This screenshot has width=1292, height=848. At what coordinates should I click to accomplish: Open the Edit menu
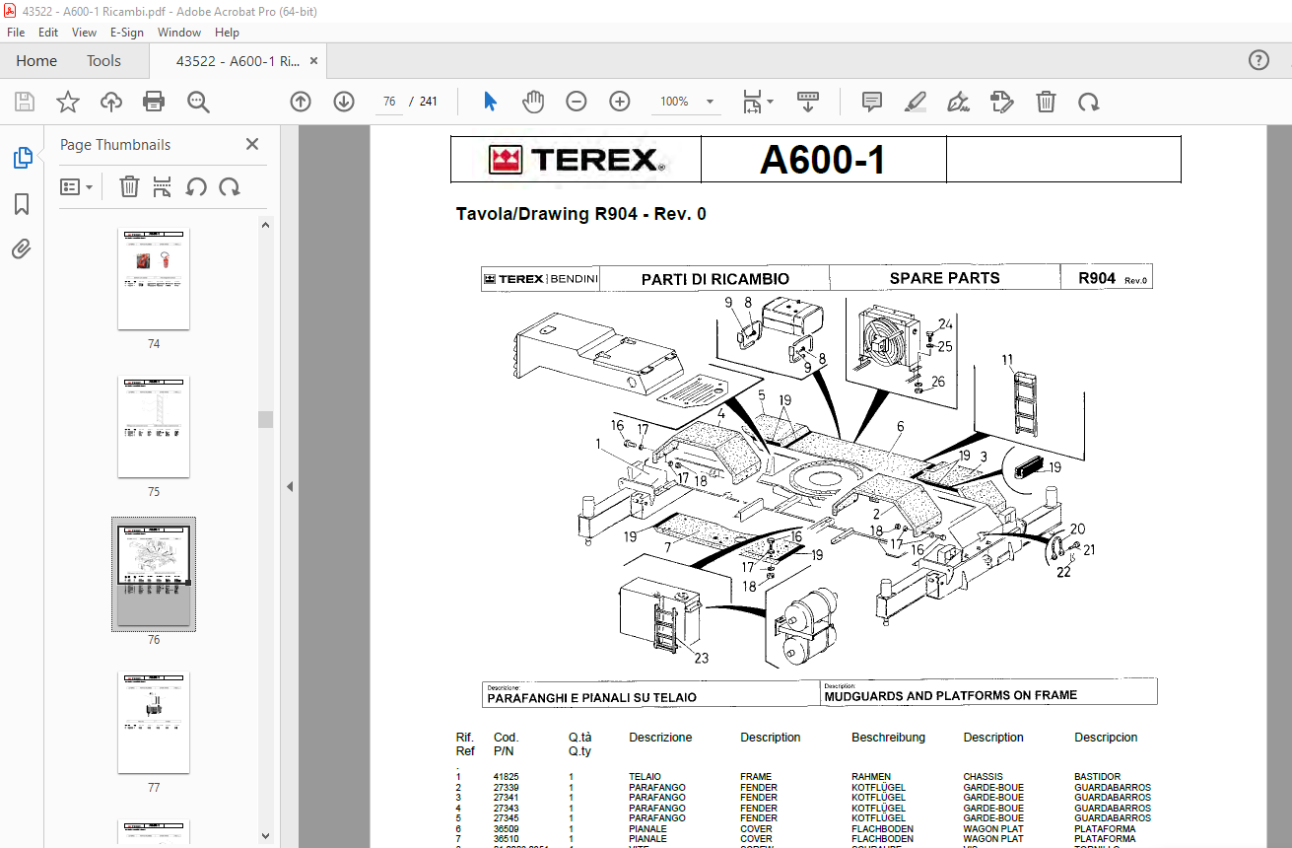point(48,33)
